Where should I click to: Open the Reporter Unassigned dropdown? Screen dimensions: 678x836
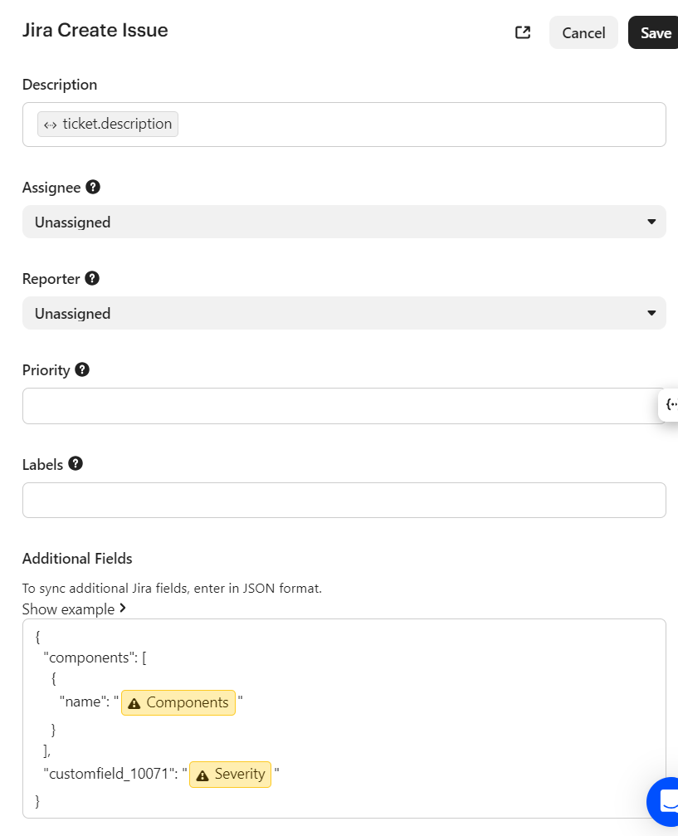click(344, 313)
